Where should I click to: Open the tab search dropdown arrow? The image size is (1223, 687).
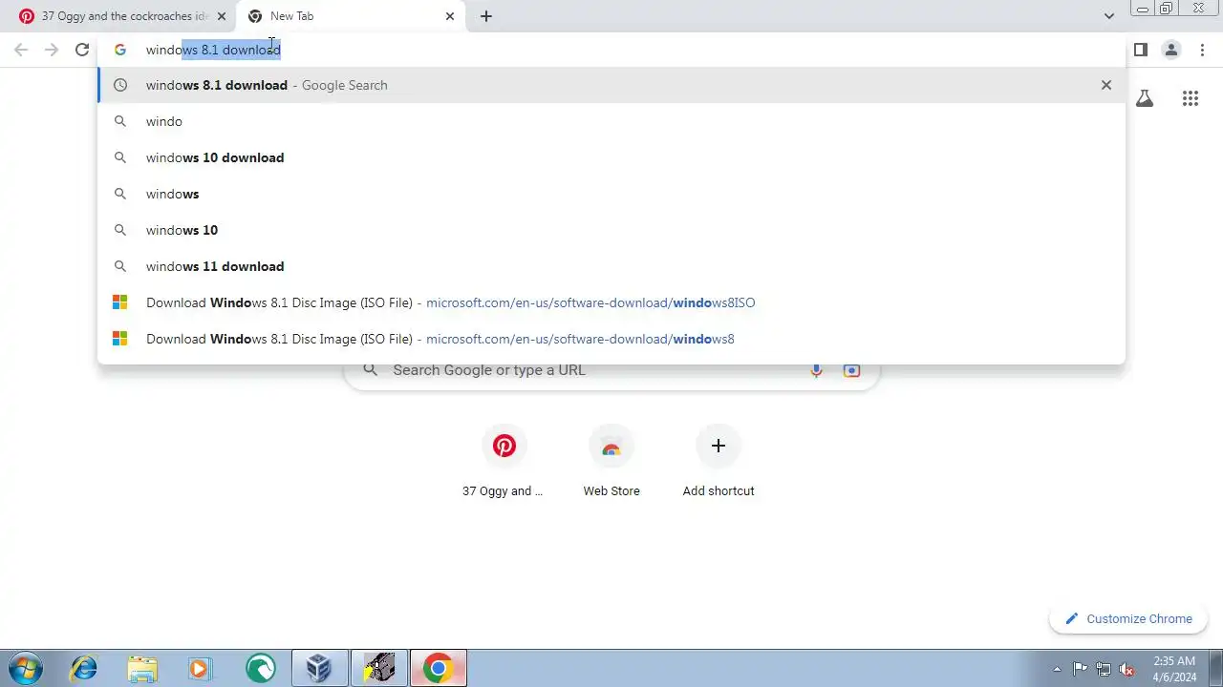(x=1108, y=16)
